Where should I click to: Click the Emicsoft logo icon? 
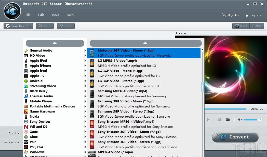point(12,11)
